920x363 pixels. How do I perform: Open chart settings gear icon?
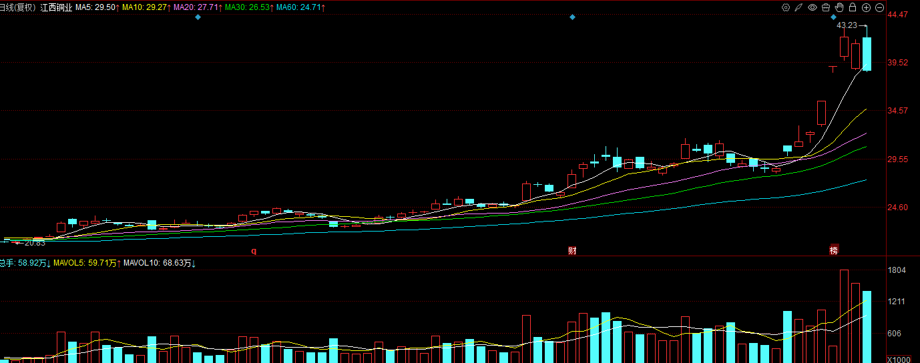tap(786, 7)
